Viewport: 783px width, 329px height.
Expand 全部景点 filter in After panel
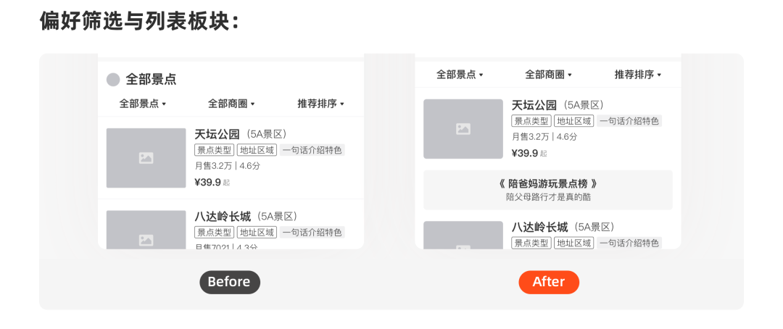pos(460,75)
